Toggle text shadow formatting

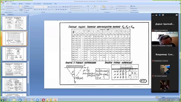(44, 10)
